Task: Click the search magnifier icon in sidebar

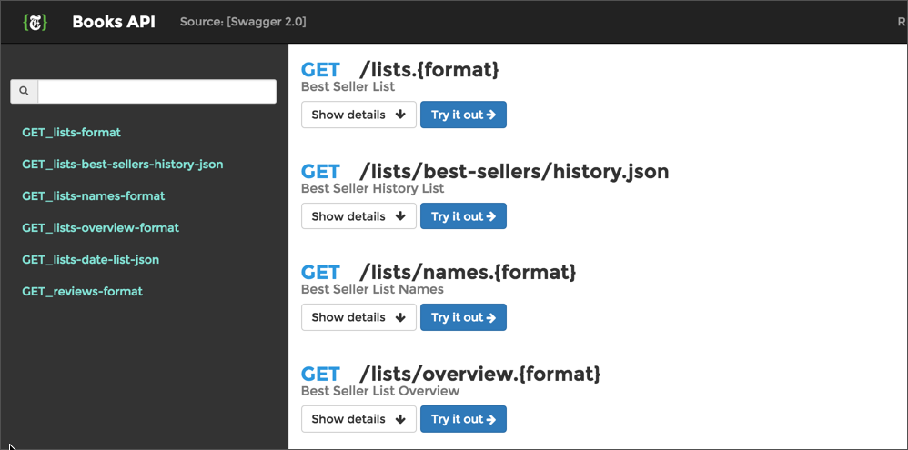Action: pos(24,91)
